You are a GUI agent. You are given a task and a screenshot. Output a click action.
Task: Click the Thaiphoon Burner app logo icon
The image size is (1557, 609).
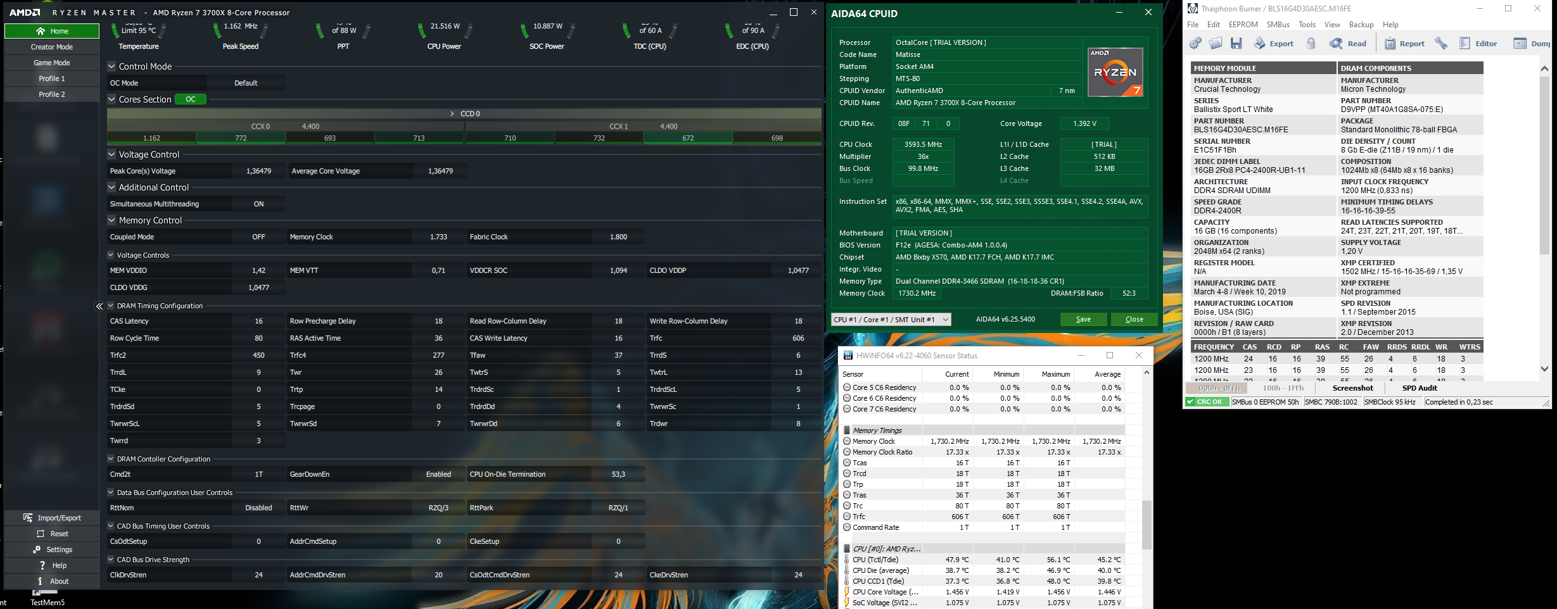(x=1193, y=9)
